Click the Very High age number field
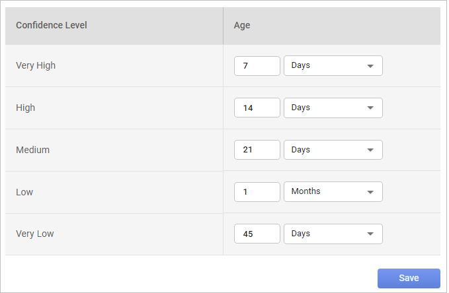Screen dimensions: 449x293 point(257,66)
